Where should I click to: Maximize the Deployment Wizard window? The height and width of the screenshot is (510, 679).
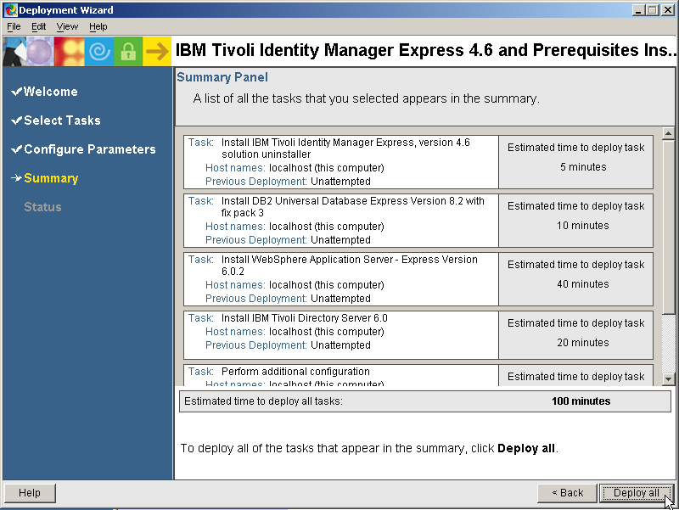tap(652, 10)
